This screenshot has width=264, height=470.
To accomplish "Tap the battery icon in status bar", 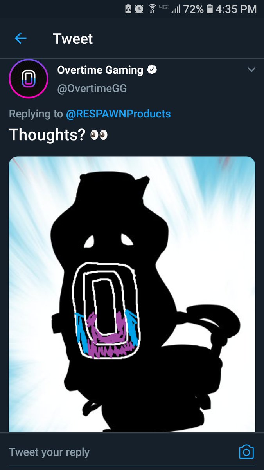I will pyautogui.click(x=210, y=9).
